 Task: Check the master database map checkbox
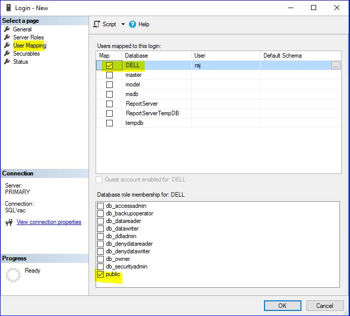pyautogui.click(x=109, y=75)
